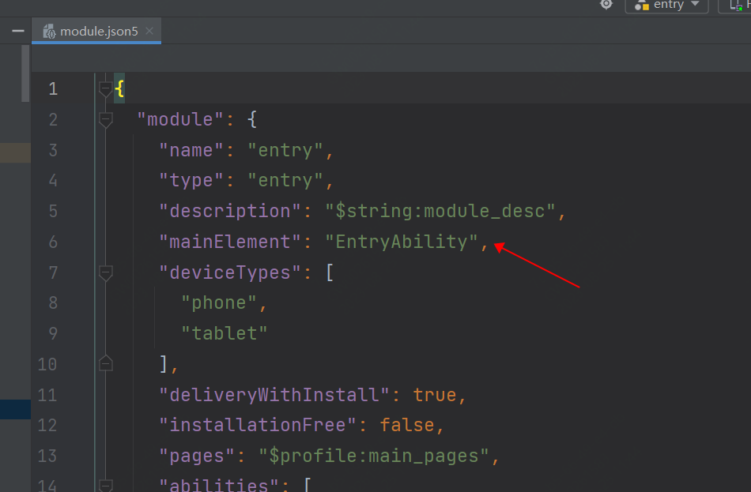Viewport: 751px width, 492px height.
Task: Click the false value of installationFree
Action: click(406, 425)
